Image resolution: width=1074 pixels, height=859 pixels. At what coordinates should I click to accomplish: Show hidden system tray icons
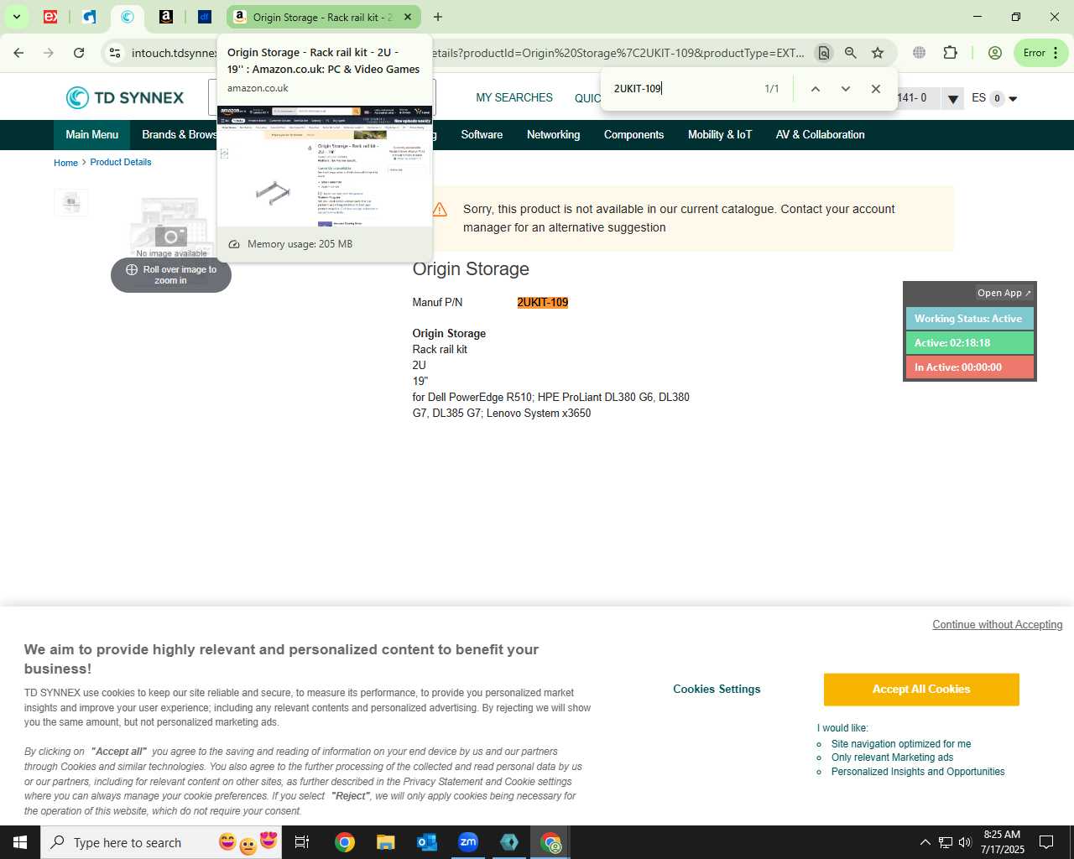click(x=925, y=842)
